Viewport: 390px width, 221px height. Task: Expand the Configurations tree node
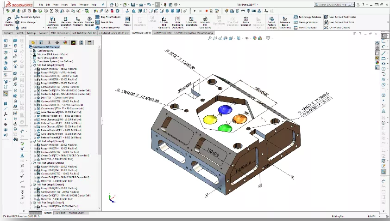click(x=31, y=51)
